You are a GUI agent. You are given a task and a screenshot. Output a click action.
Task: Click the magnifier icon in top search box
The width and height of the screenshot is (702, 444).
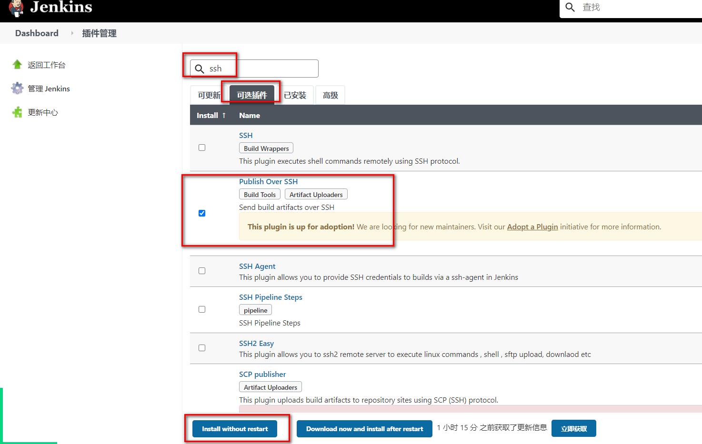tap(570, 7)
